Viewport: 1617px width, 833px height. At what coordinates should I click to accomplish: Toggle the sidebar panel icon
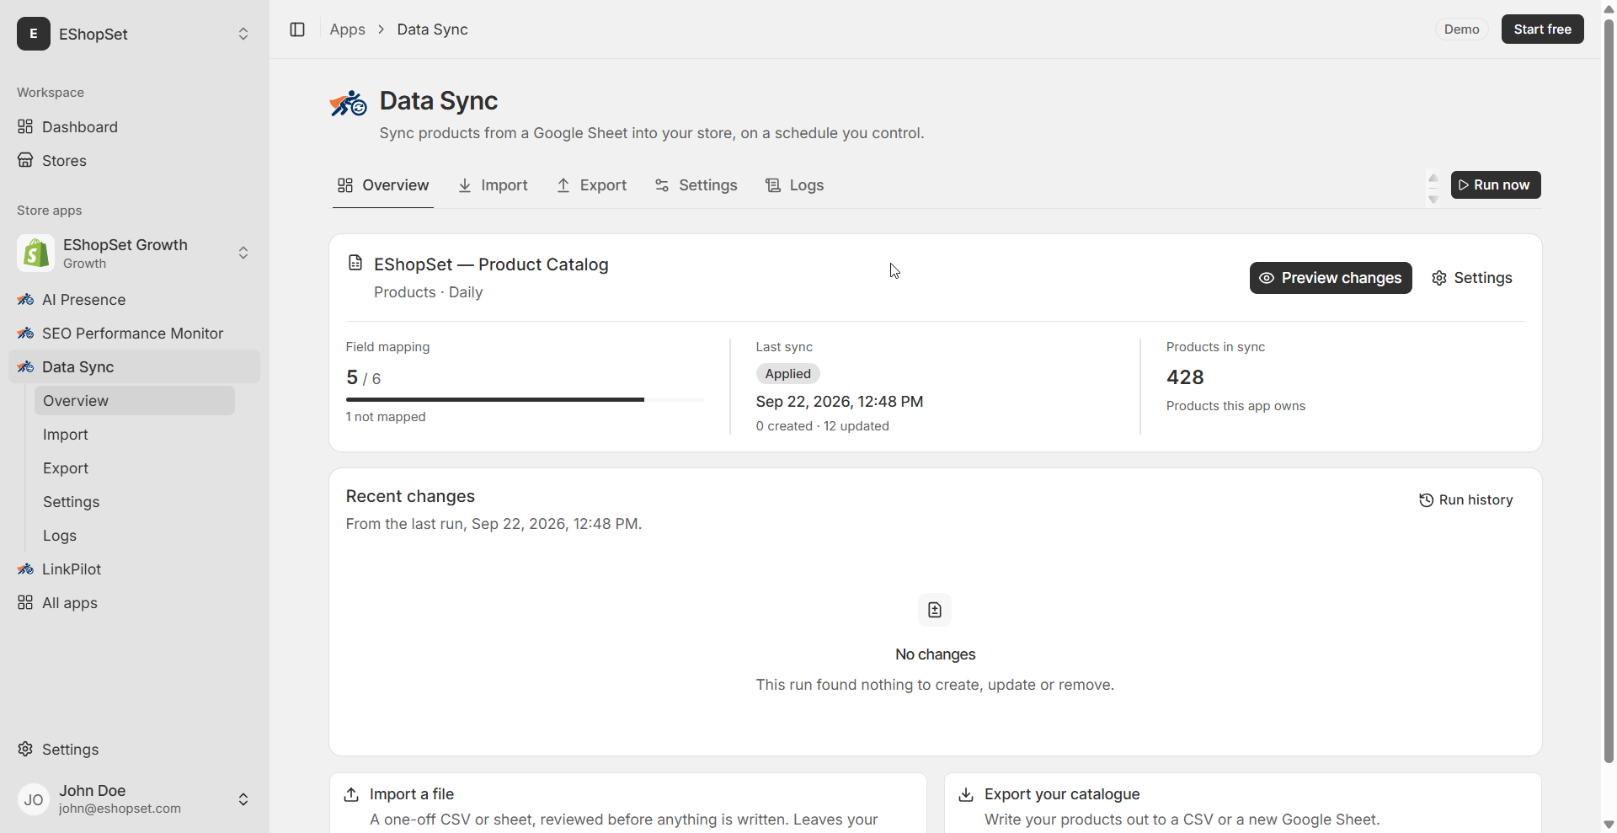tap(297, 29)
